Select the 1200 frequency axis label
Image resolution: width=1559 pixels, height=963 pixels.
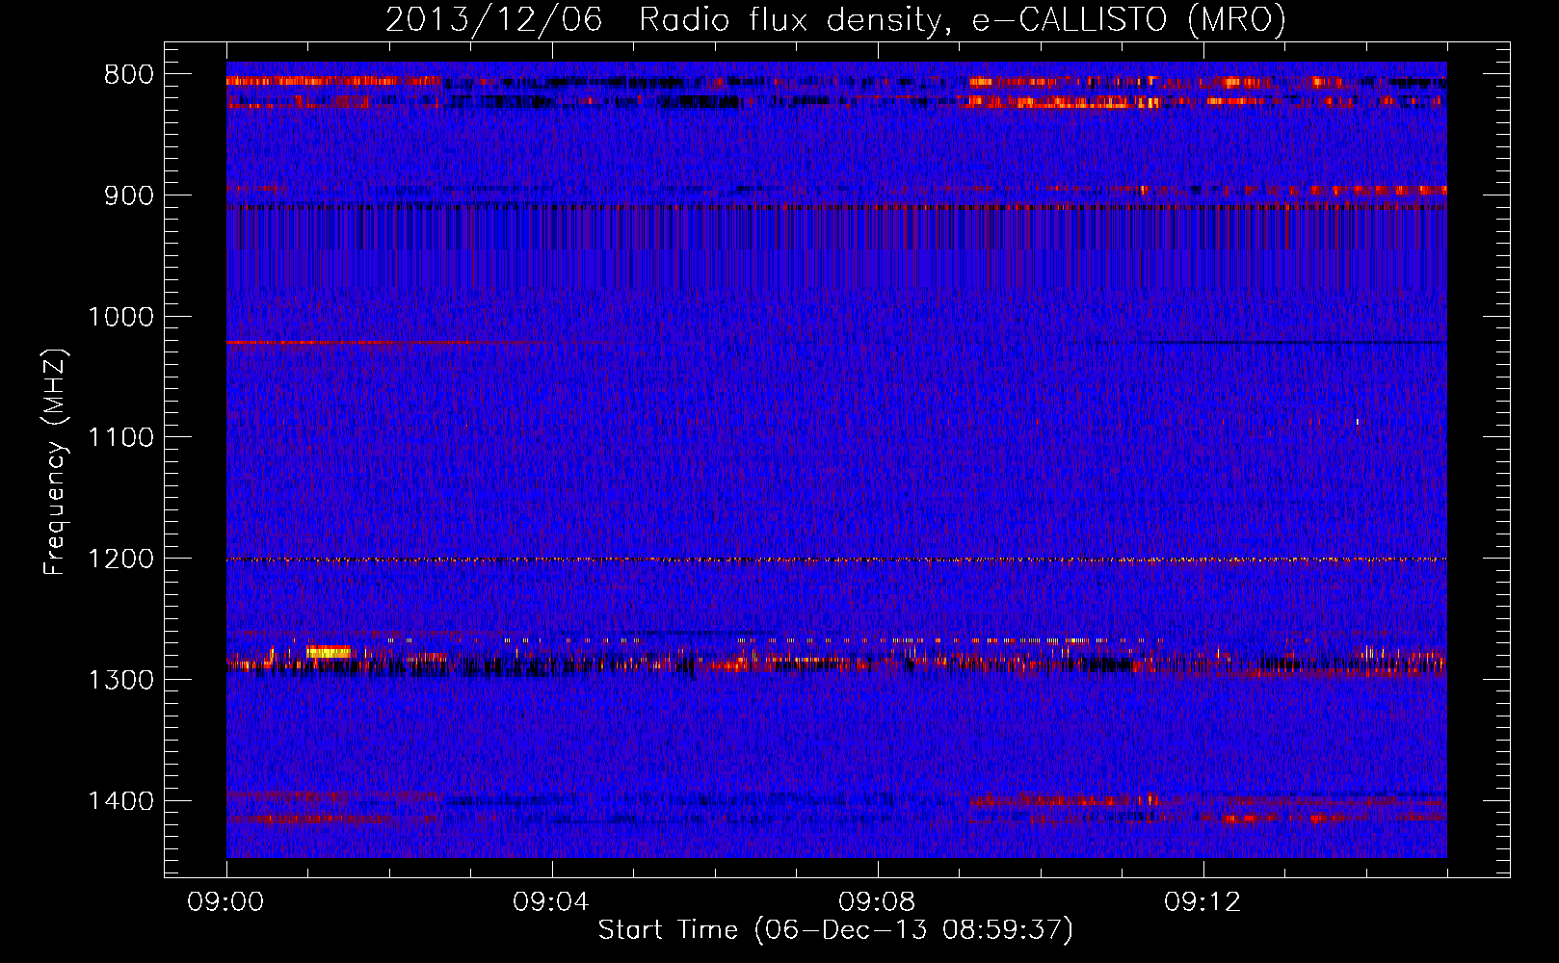(x=120, y=560)
